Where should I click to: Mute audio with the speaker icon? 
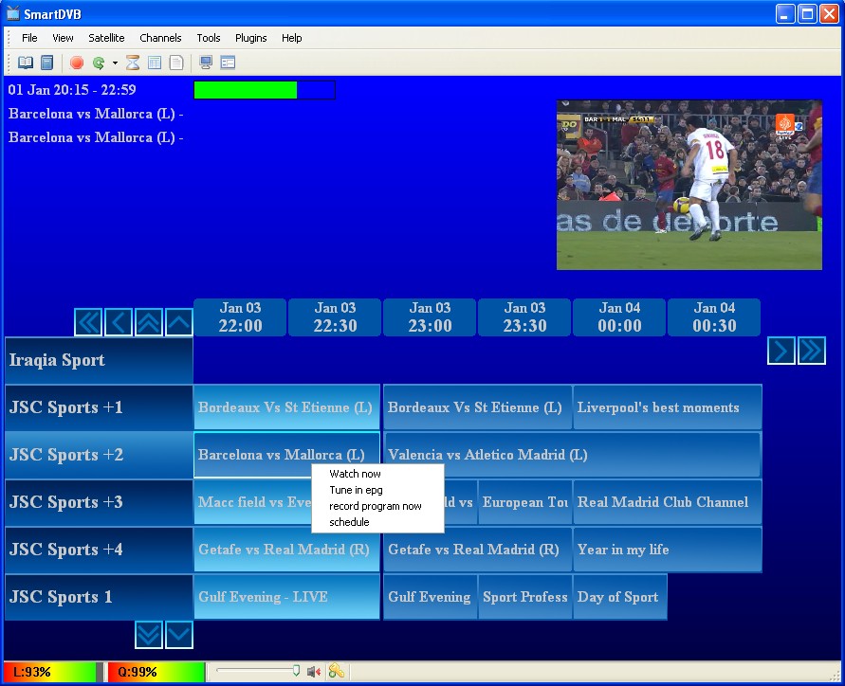click(x=314, y=672)
